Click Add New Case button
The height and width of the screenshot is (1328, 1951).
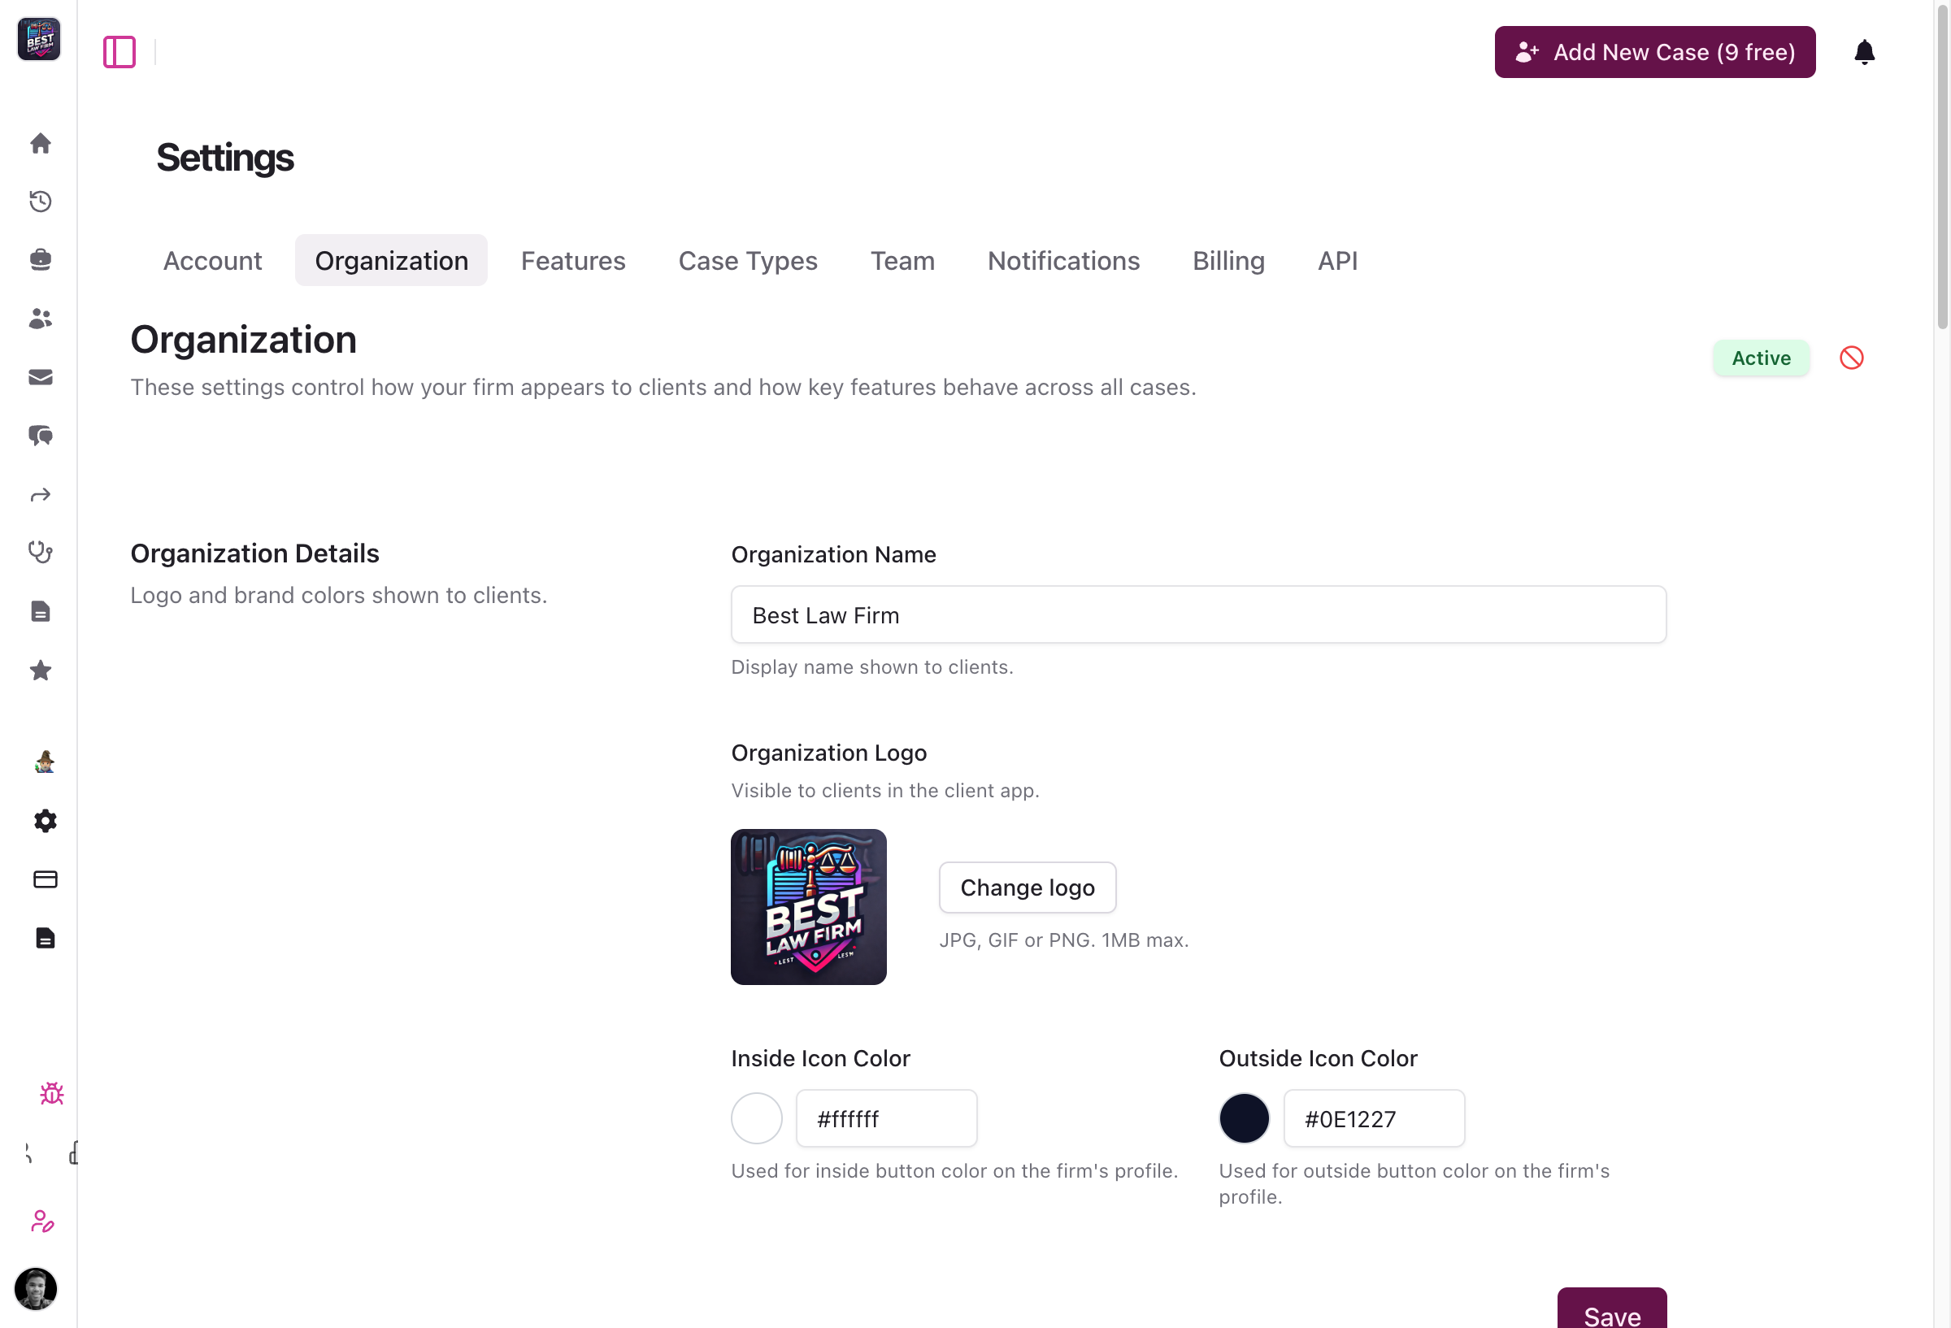(x=1653, y=52)
